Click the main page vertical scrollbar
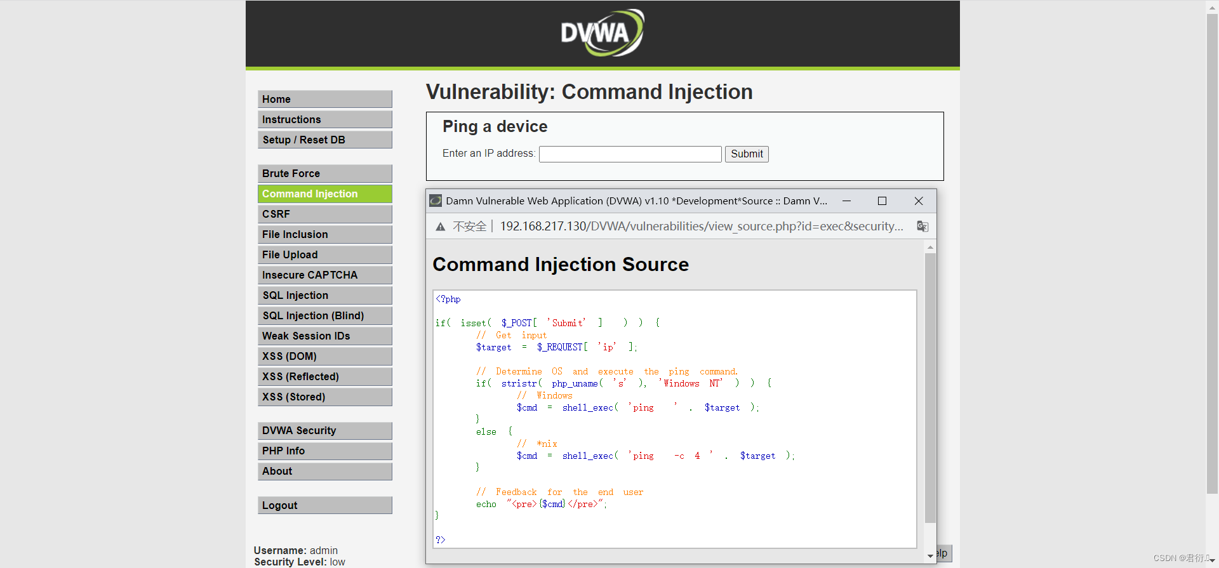 [x=1211, y=254]
